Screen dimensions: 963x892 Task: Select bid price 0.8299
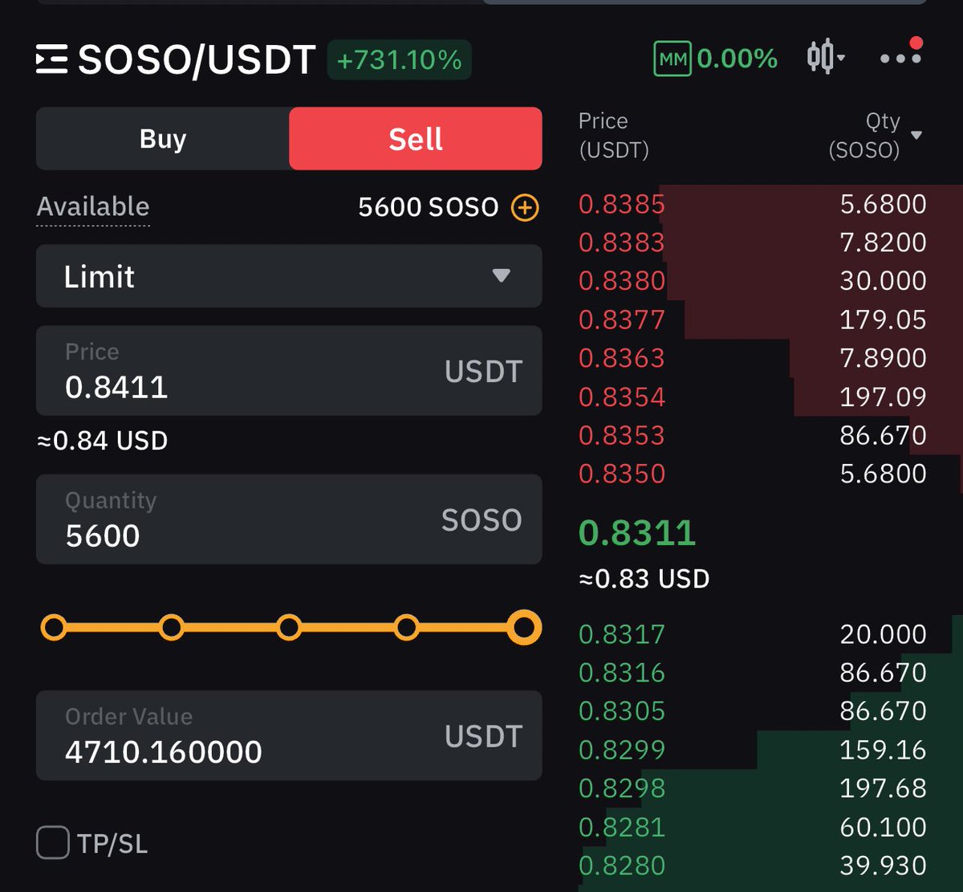(x=622, y=750)
